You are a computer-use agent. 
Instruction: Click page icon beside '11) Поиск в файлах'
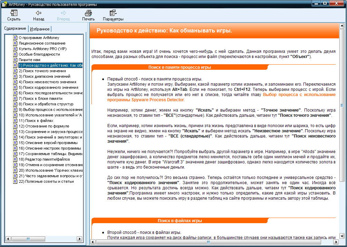(15, 121)
